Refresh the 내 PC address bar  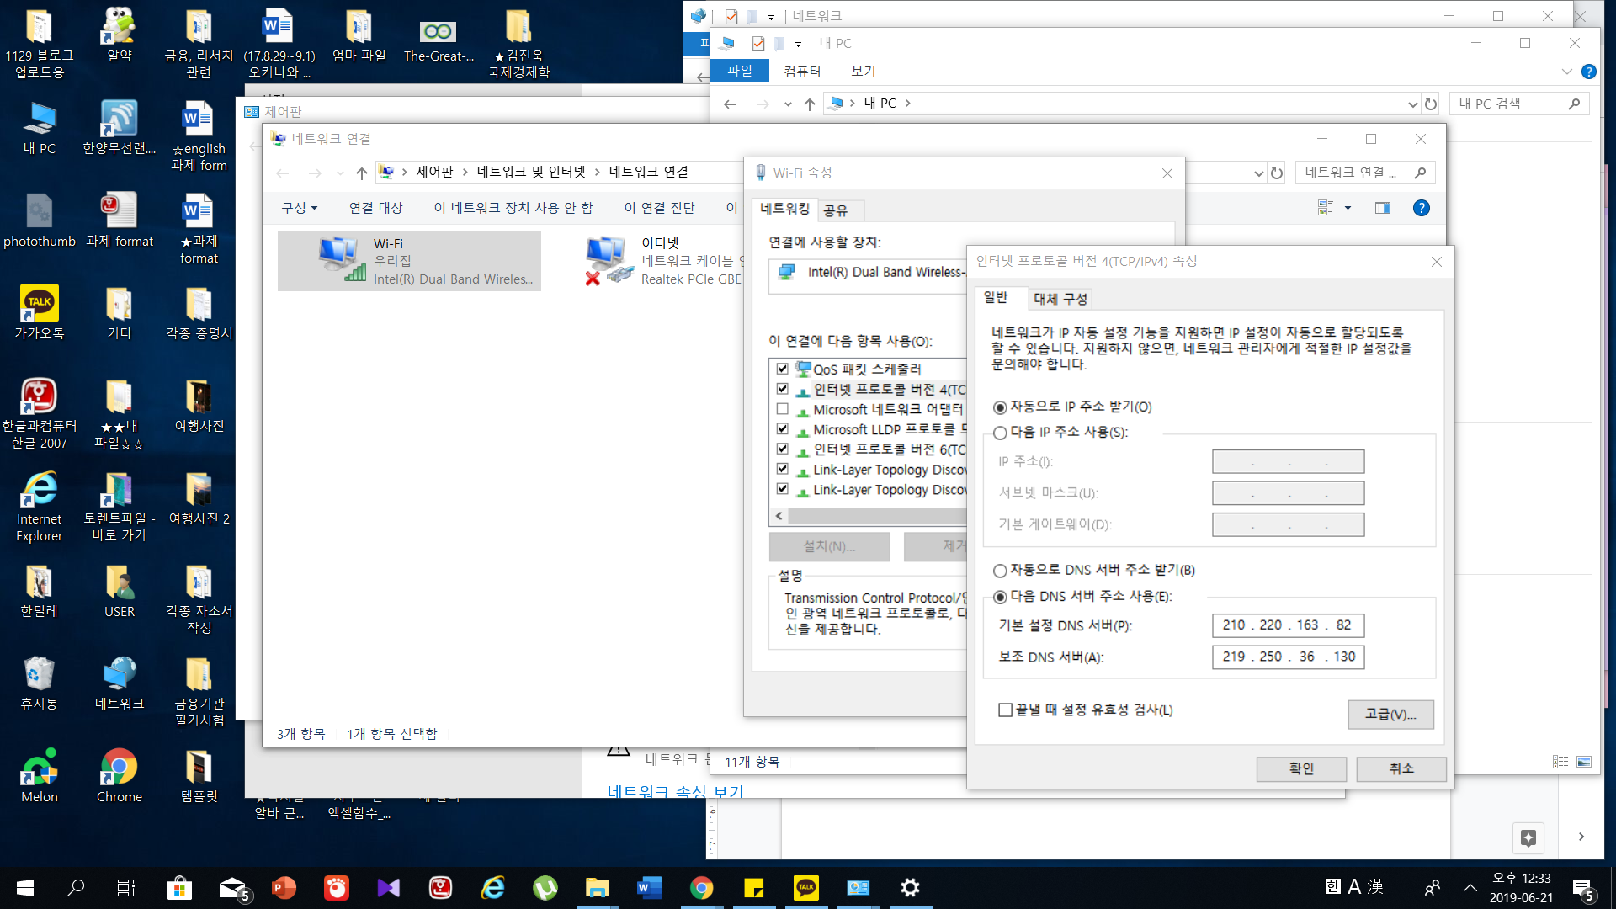click(x=1431, y=104)
